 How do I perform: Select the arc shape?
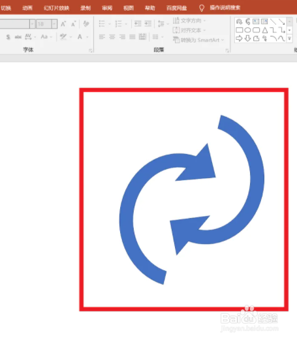point(273,39)
